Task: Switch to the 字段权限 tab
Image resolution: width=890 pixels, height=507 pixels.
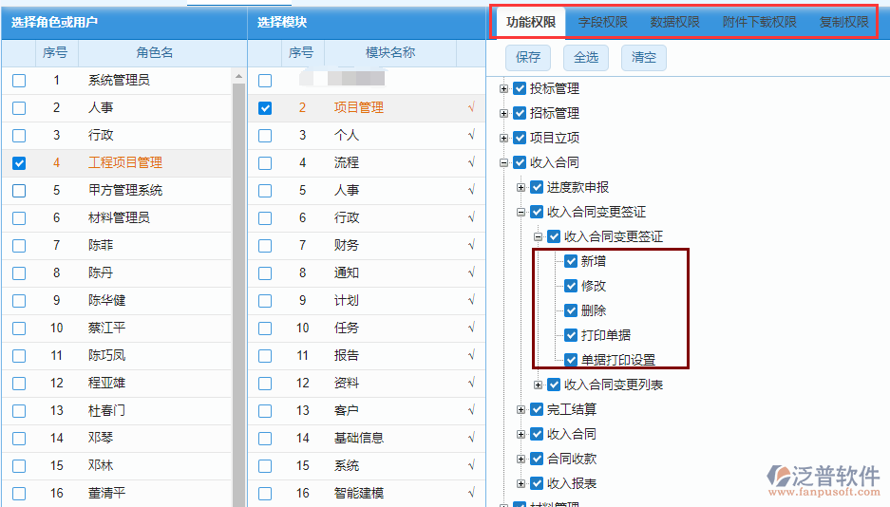Action: tap(603, 22)
